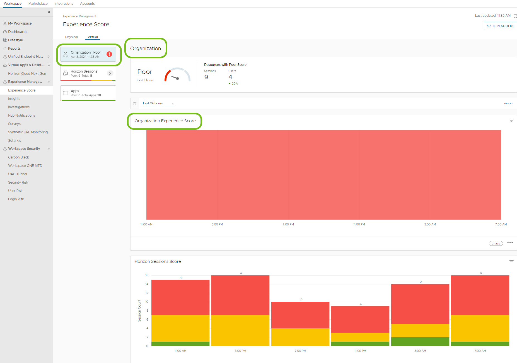Image resolution: width=517 pixels, height=363 pixels.
Task: Open filter icon on Horizon Sessions Score chart
Action: click(x=511, y=261)
